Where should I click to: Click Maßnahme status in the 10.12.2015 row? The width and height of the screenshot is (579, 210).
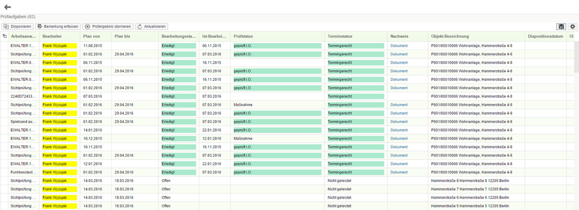pos(243,138)
